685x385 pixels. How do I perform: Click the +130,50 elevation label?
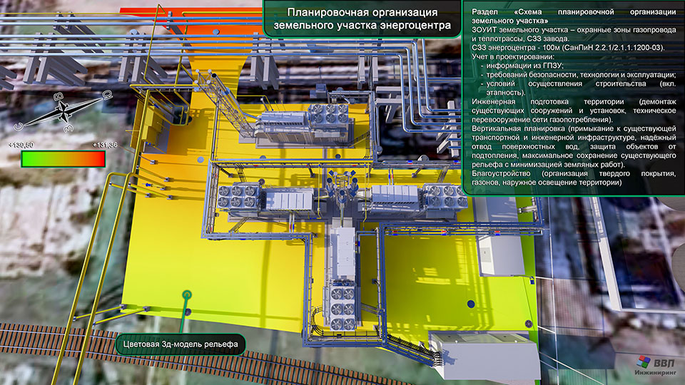[x=21, y=145]
